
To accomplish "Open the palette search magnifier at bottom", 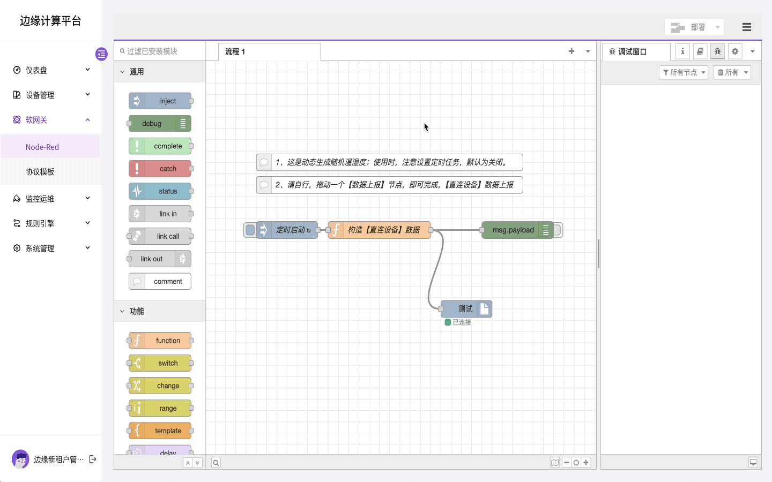I will (216, 462).
